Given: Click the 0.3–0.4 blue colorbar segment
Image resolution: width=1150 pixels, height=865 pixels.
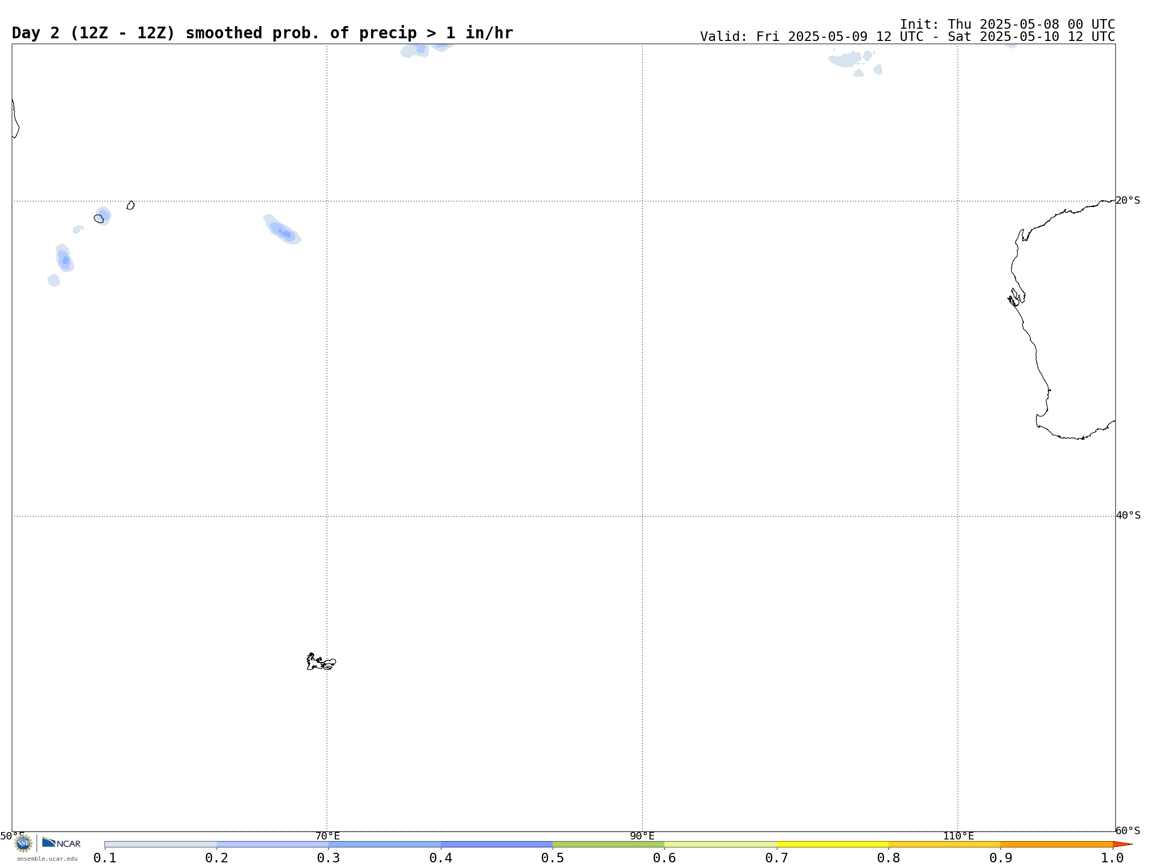Looking at the screenshot, I should (x=384, y=844).
